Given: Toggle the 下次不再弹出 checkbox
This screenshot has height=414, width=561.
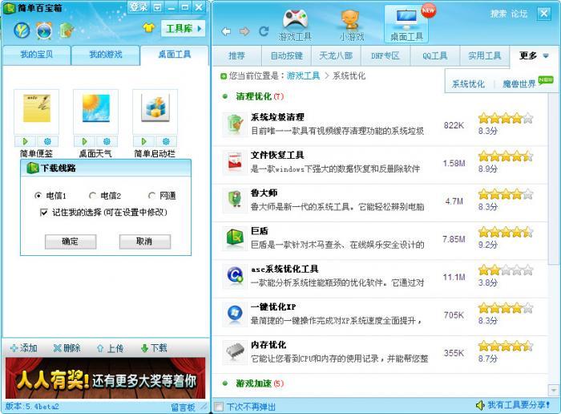Looking at the screenshot, I should 219,407.
